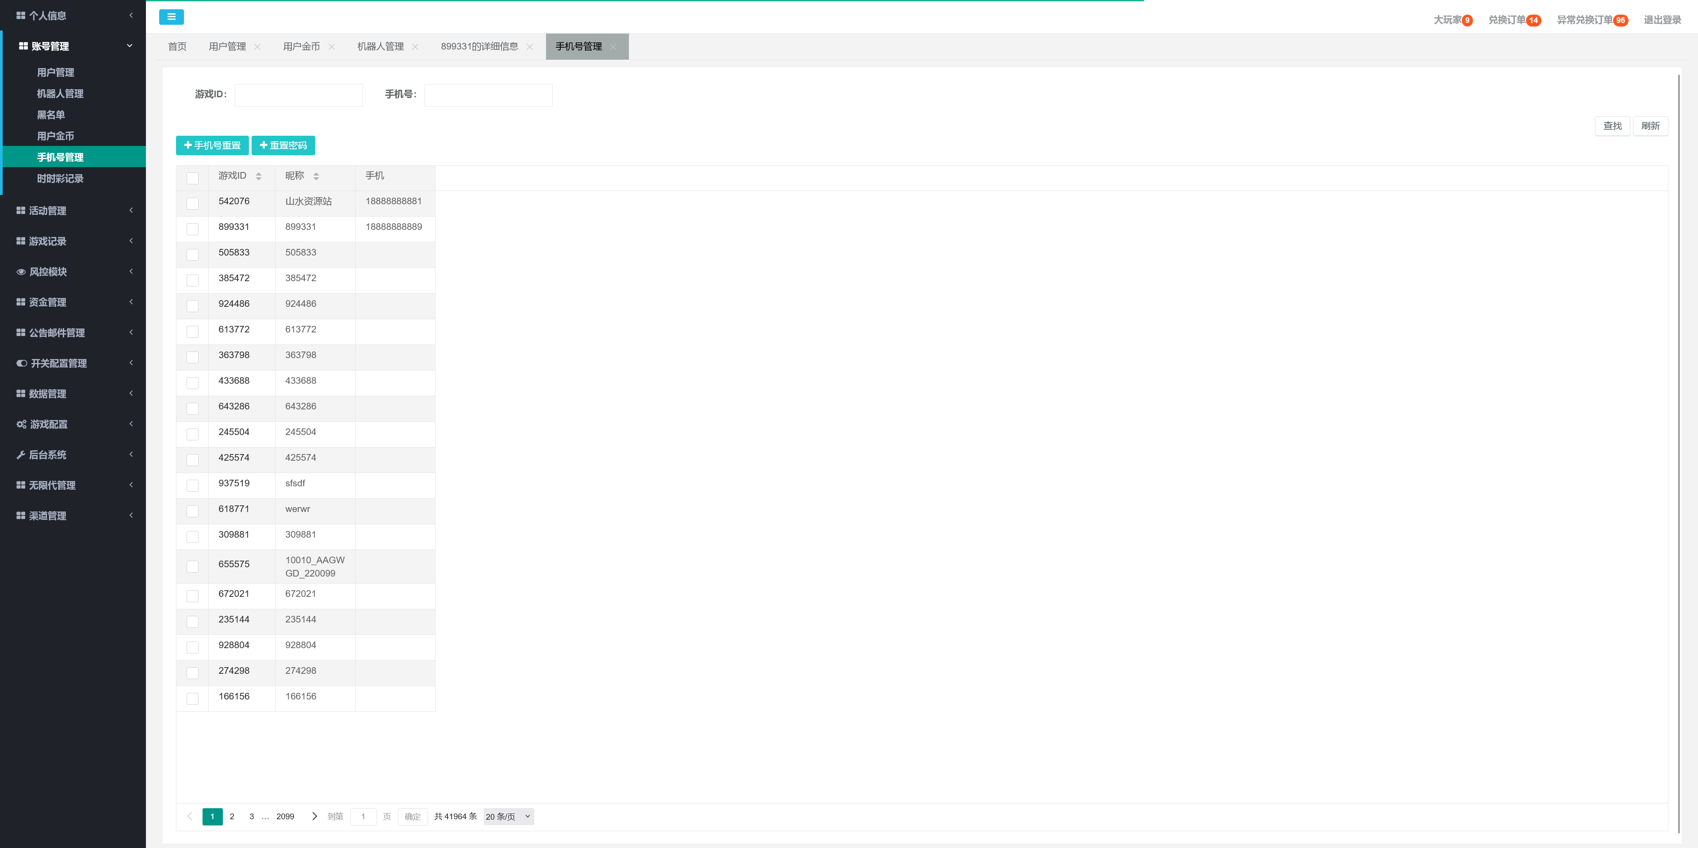Click the 数据管理 grid icon
The image size is (1698, 848).
[x=20, y=393]
